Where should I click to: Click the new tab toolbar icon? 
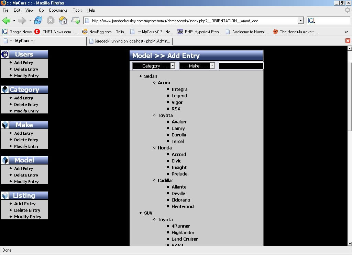coord(76,21)
